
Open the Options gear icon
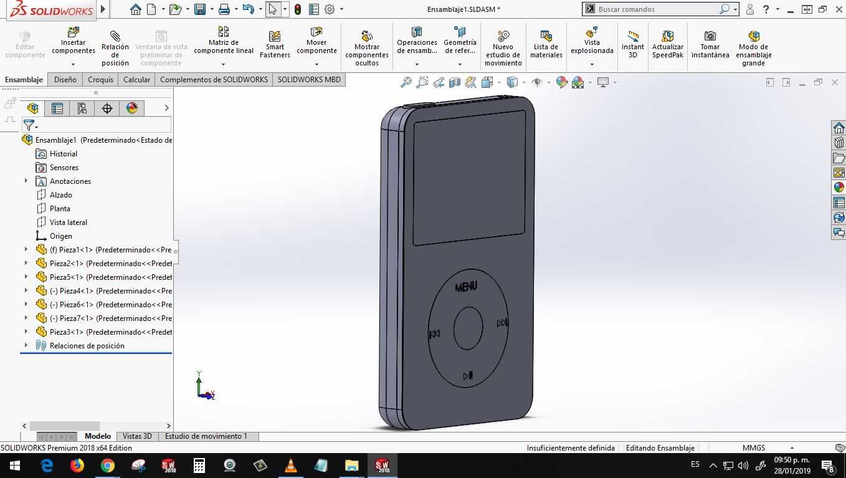click(330, 9)
